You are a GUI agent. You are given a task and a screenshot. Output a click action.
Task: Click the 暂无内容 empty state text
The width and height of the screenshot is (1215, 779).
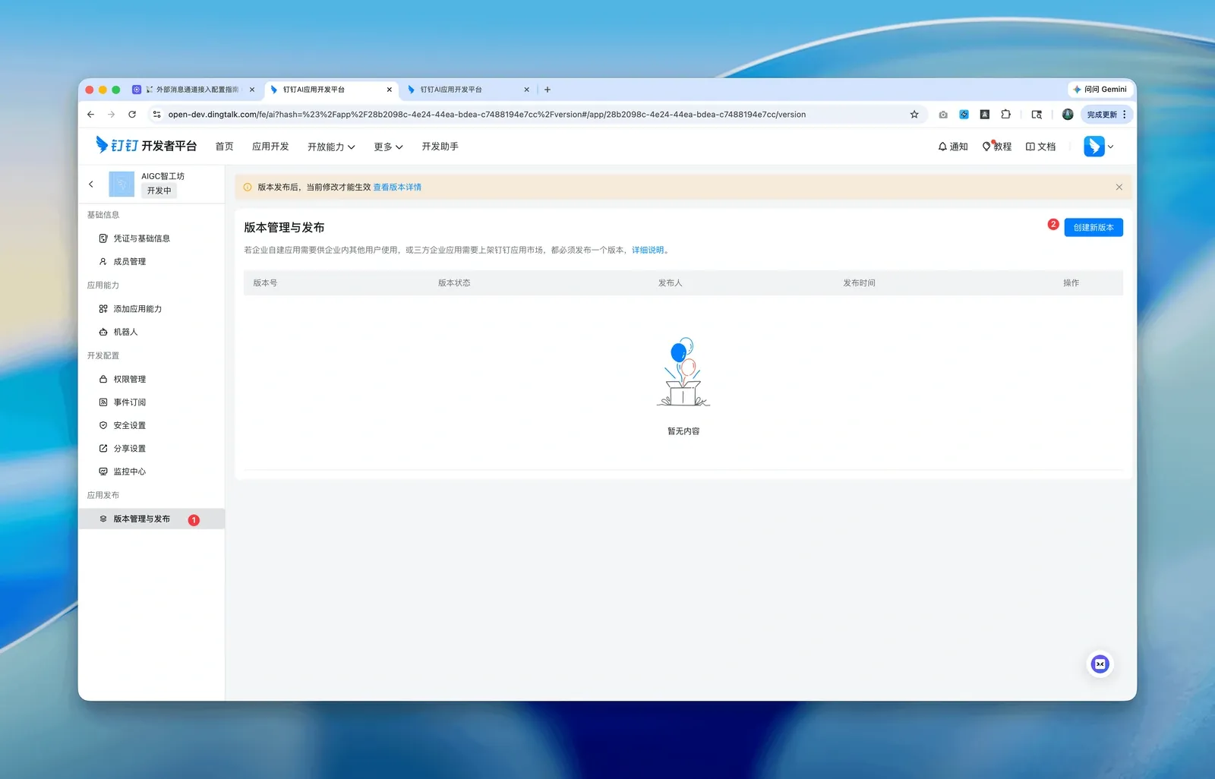pos(683,431)
